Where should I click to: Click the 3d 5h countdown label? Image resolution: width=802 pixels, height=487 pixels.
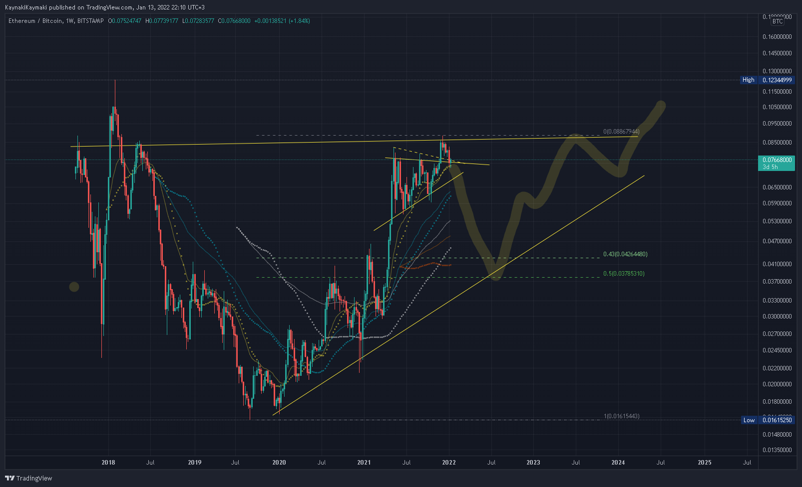(770, 167)
